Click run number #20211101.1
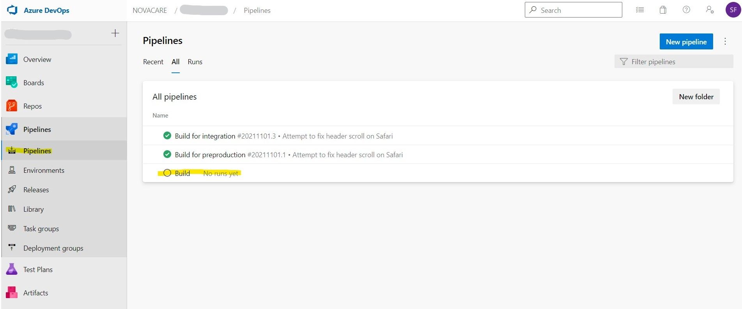This screenshot has width=742, height=309. click(x=266, y=154)
